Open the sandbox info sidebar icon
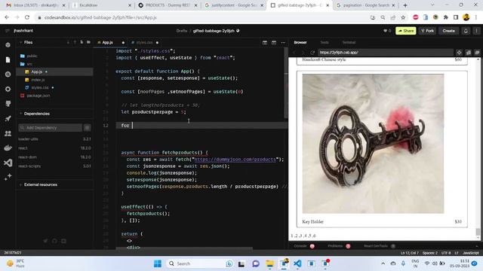The image size is (483, 271). pos(8,45)
